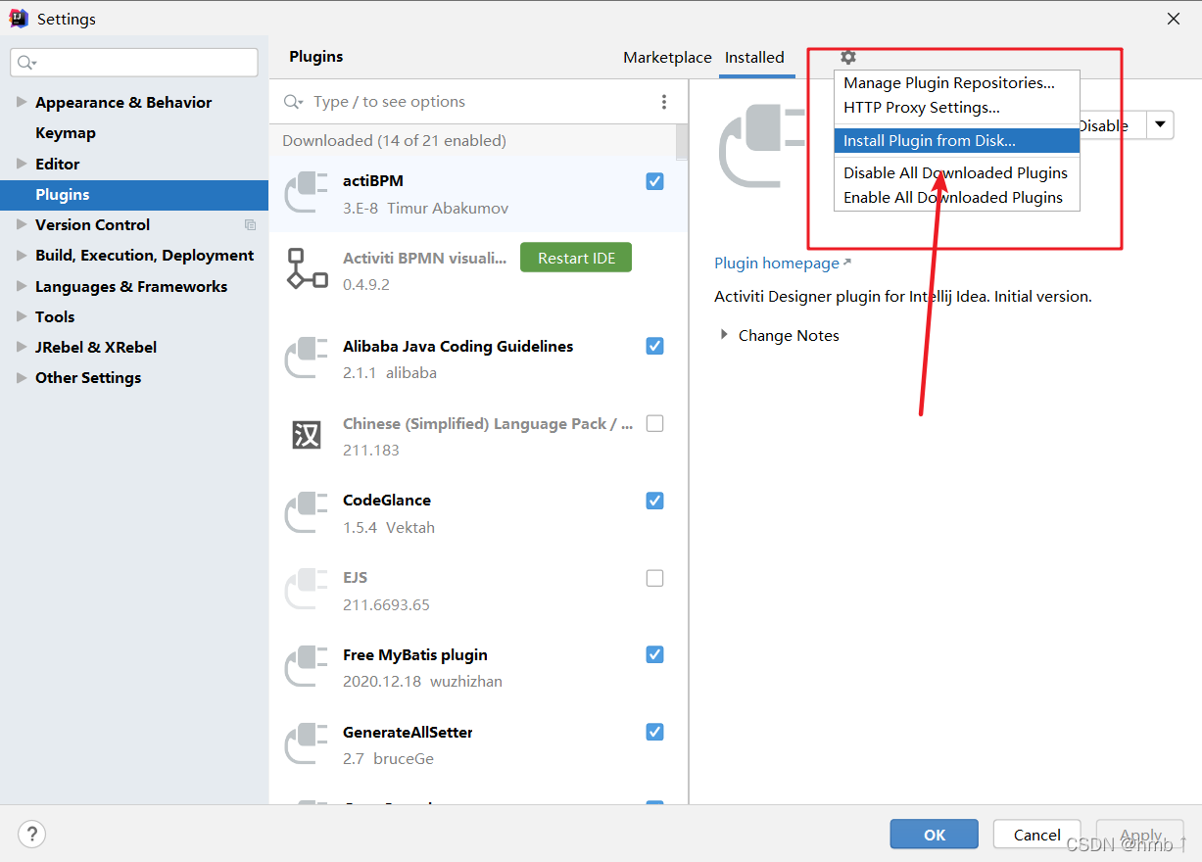This screenshot has height=862, width=1202.
Task: Click the Version Control project-level icon
Action: click(250, 225)
